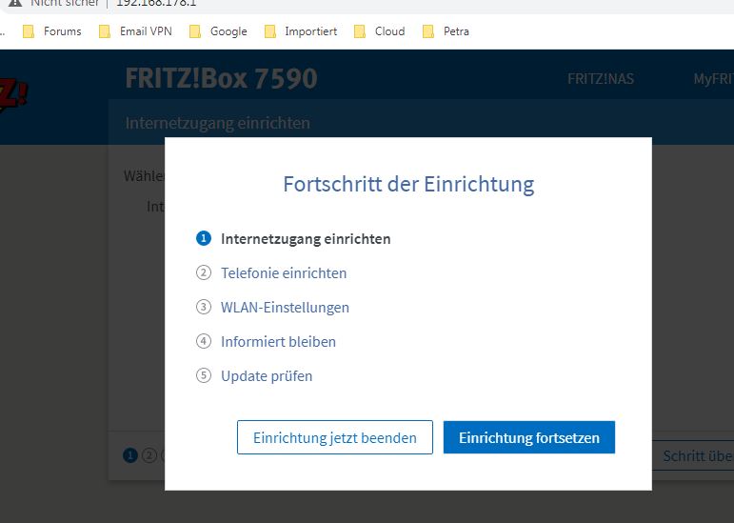Open the Forums bookmark folder
Viewport: 734px width, 523px height.
(x=52, y=31)
